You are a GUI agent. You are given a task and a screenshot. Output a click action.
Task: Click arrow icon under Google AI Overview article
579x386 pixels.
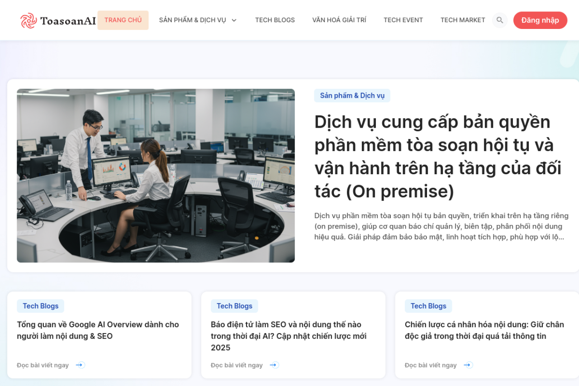click(x=80, y=365)
